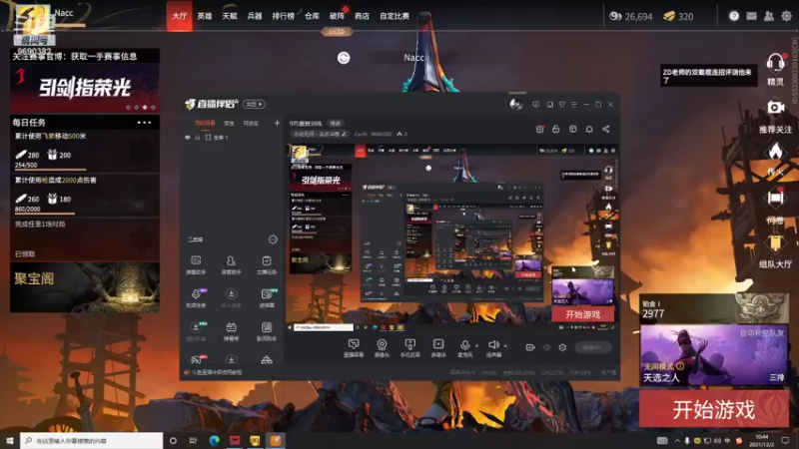Open the 弹幕助手 tool in toolbox
Viewport: 799px width, 449px height.
[196, 264]
